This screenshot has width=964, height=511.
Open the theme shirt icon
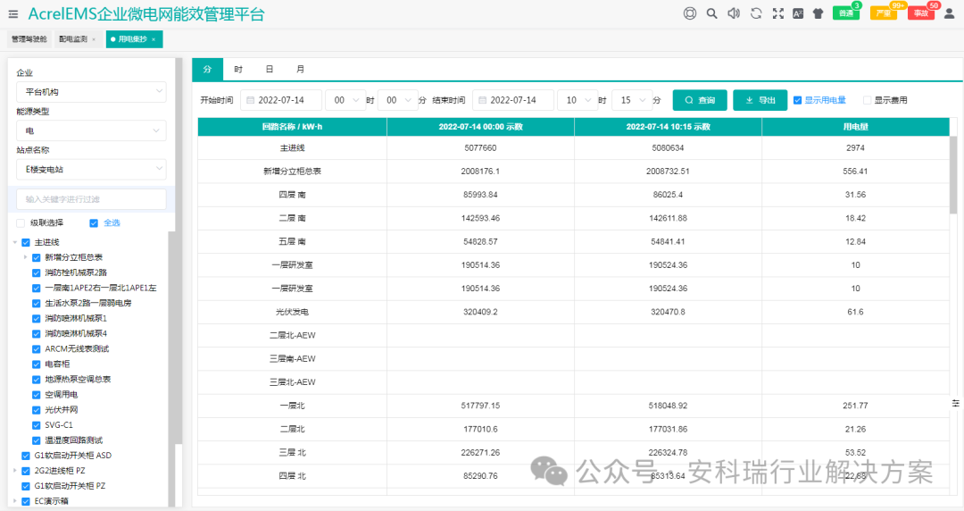pyautogui.click(x=818, y=13)
